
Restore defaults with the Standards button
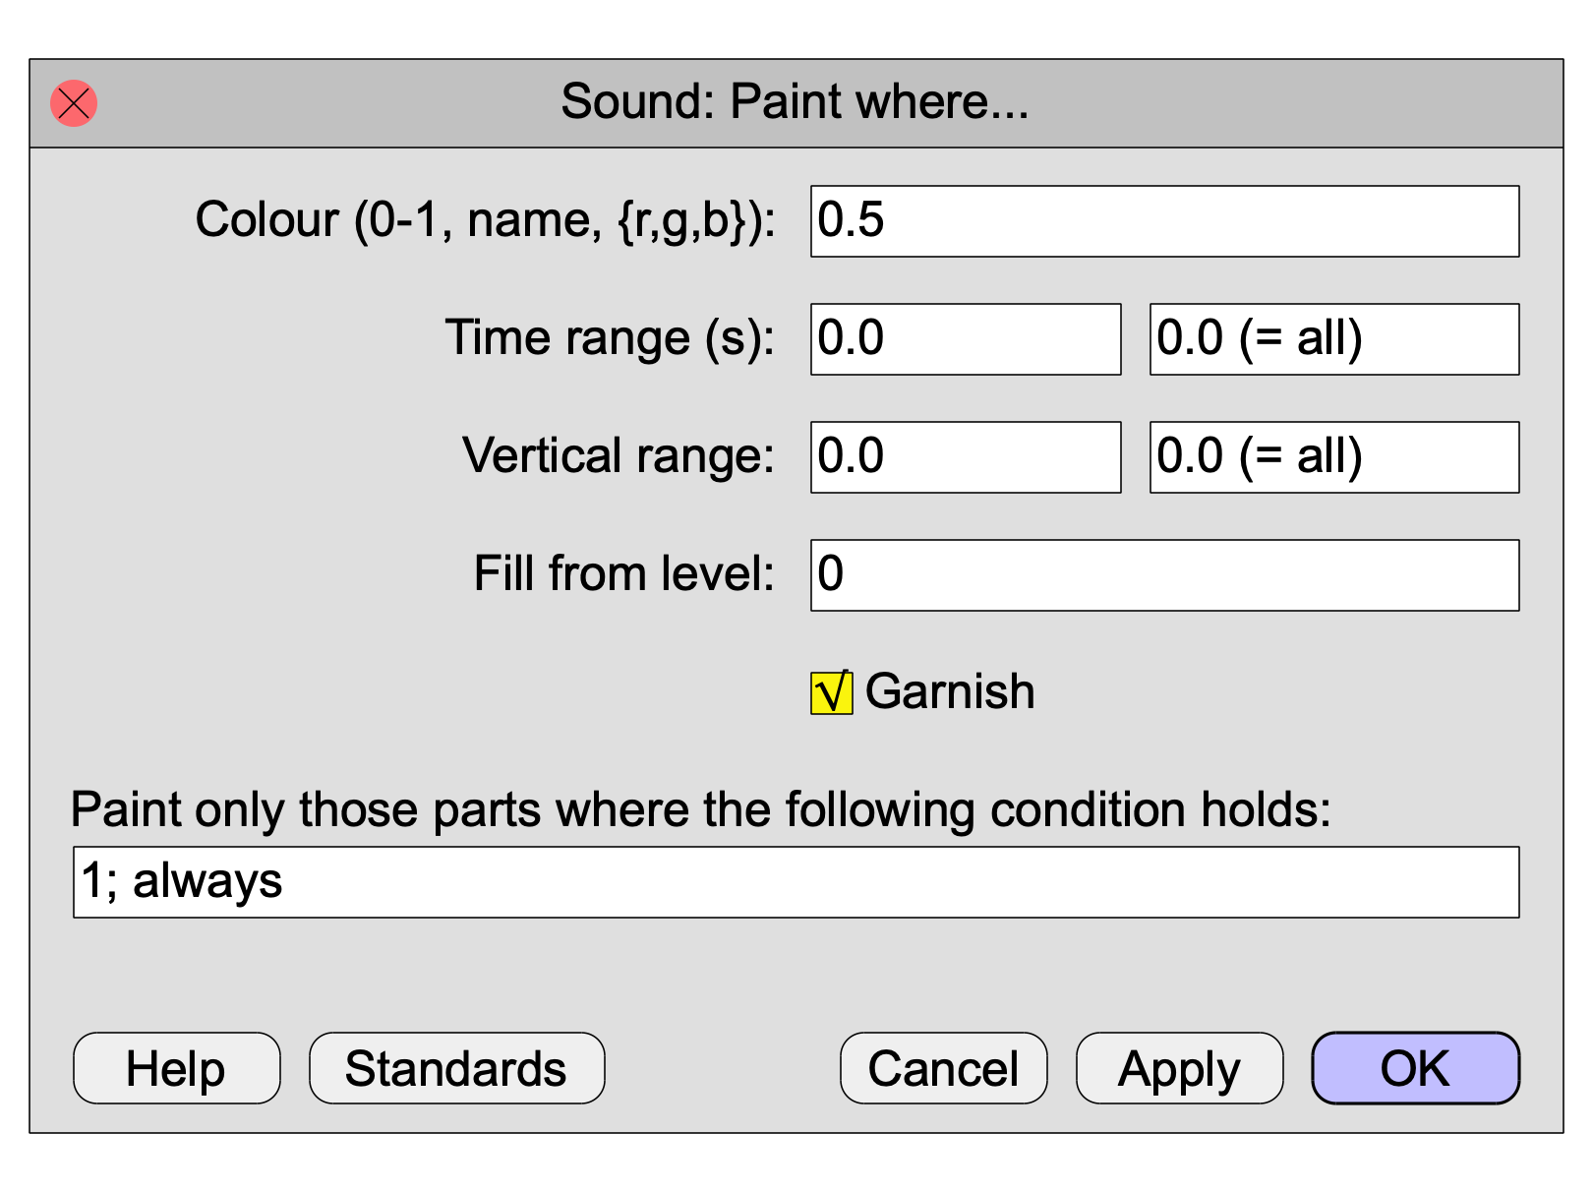[x=457, y=1068]
